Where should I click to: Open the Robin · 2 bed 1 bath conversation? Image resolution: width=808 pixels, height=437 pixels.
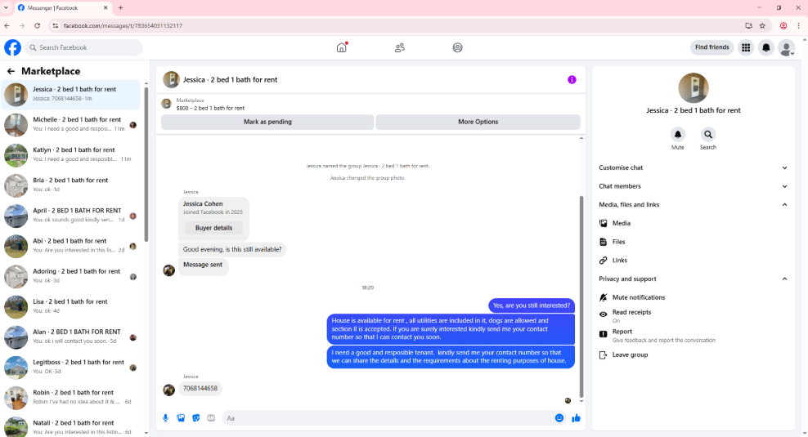click(71, 398)
